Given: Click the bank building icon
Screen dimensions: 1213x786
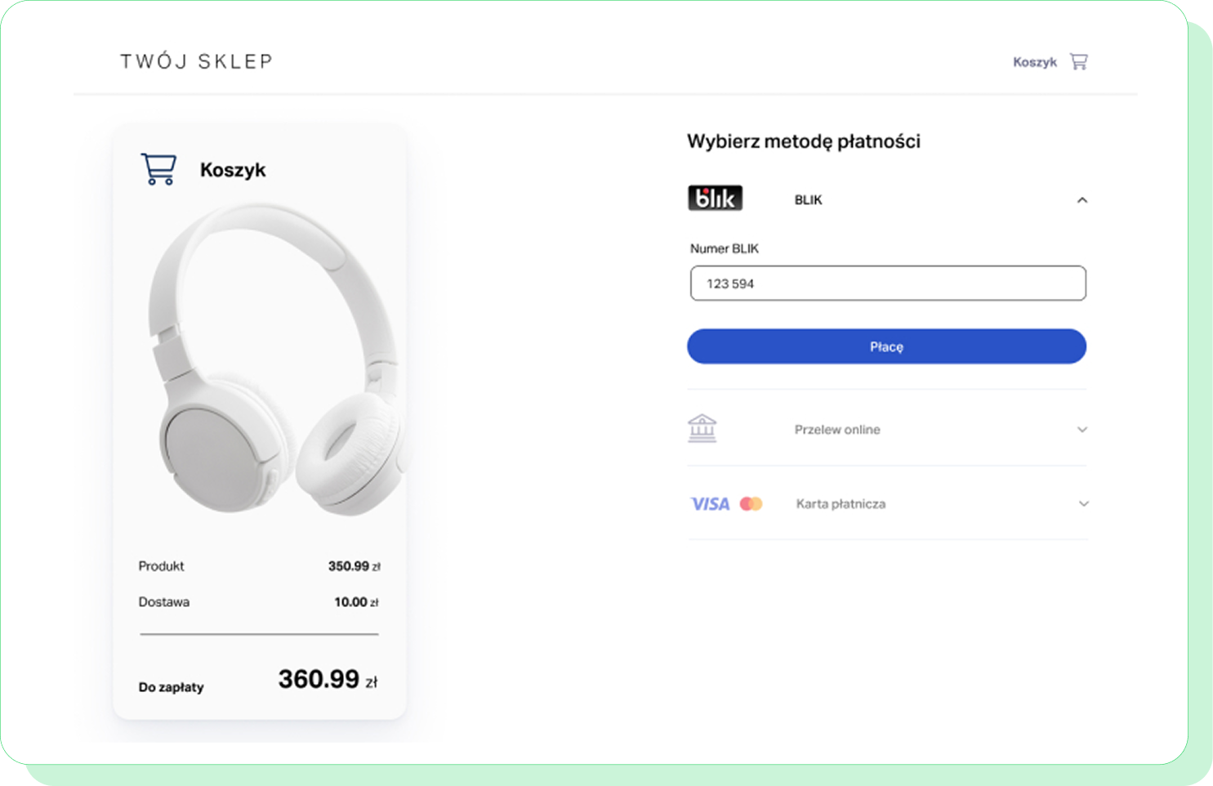Looking at the screenshot, I should [x=702, y=428].
